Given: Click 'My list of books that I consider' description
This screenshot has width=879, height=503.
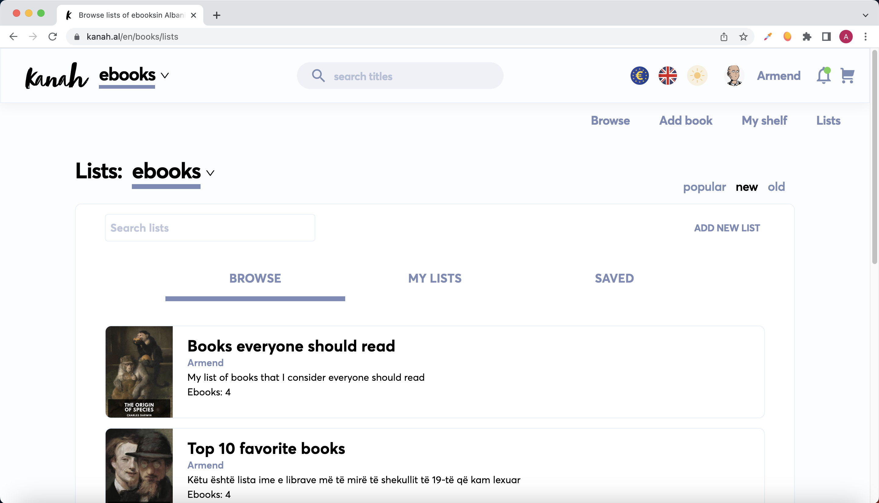Looking at the screenshot, I should click(x=306, y=377).
